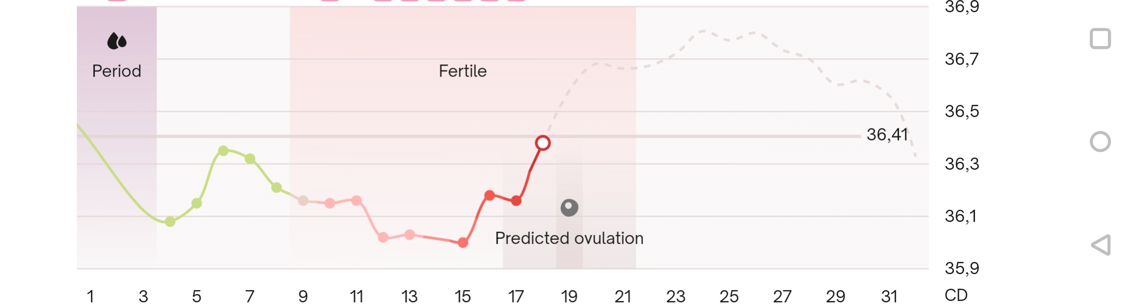Screen dimensions: 1132x308
Task: Tap the "Period" text label
Action: coord(117,71)
